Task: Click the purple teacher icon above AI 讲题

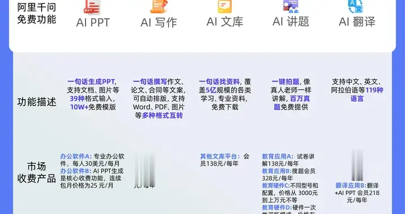Action: click(291, 7)
